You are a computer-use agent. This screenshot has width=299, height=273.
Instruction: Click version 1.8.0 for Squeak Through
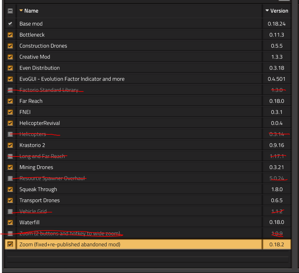277,190
